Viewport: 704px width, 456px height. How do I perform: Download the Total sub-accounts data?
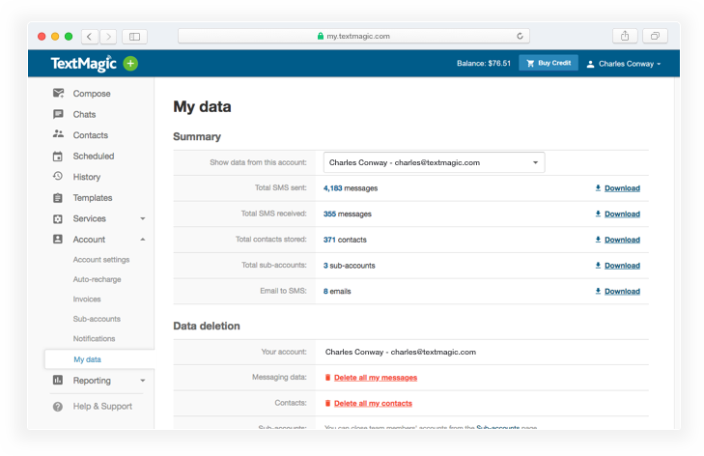tap(622, 266)
